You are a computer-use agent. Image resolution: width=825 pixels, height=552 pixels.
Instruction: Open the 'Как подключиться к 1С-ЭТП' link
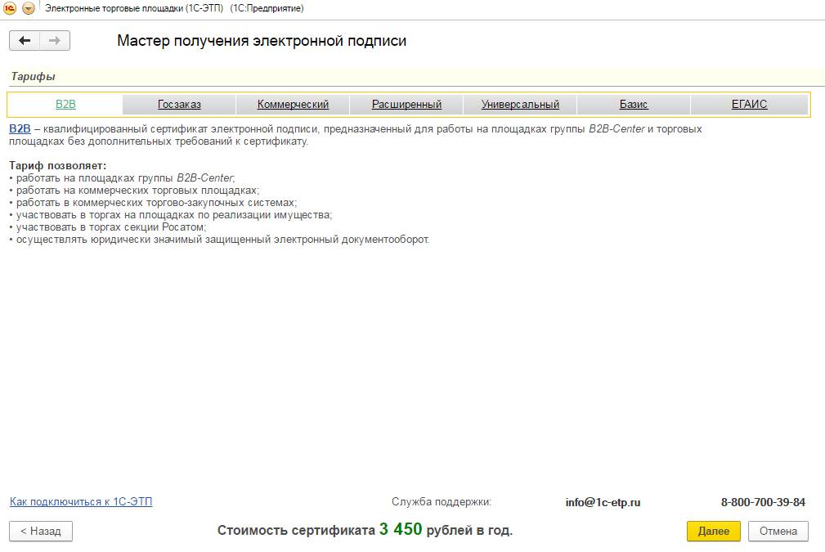pos(81,501)
